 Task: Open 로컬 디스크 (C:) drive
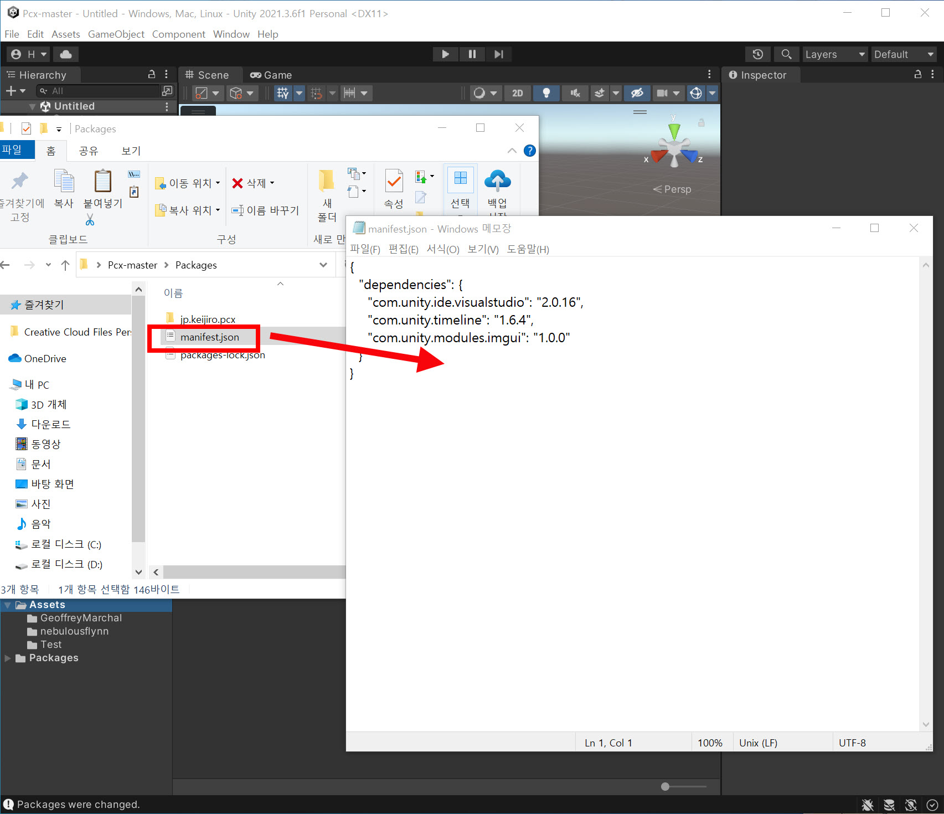[59, 544]
